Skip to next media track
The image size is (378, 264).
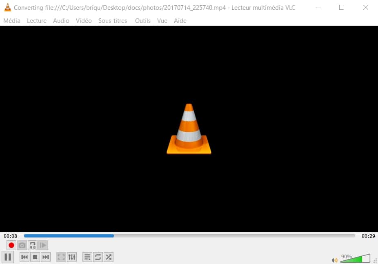point(46,257)
